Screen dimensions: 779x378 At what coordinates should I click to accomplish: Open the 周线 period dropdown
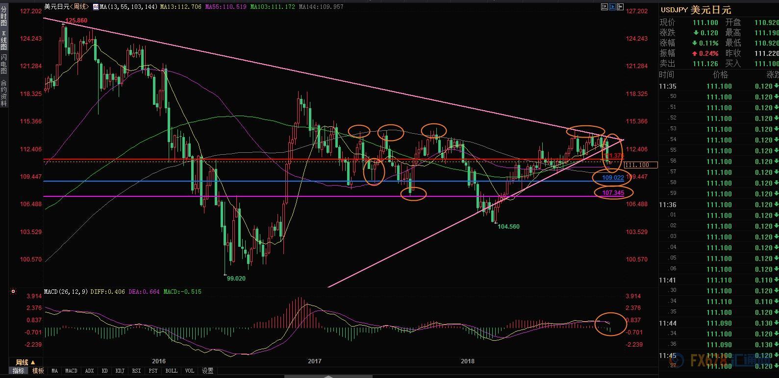(x=25, y=362)
